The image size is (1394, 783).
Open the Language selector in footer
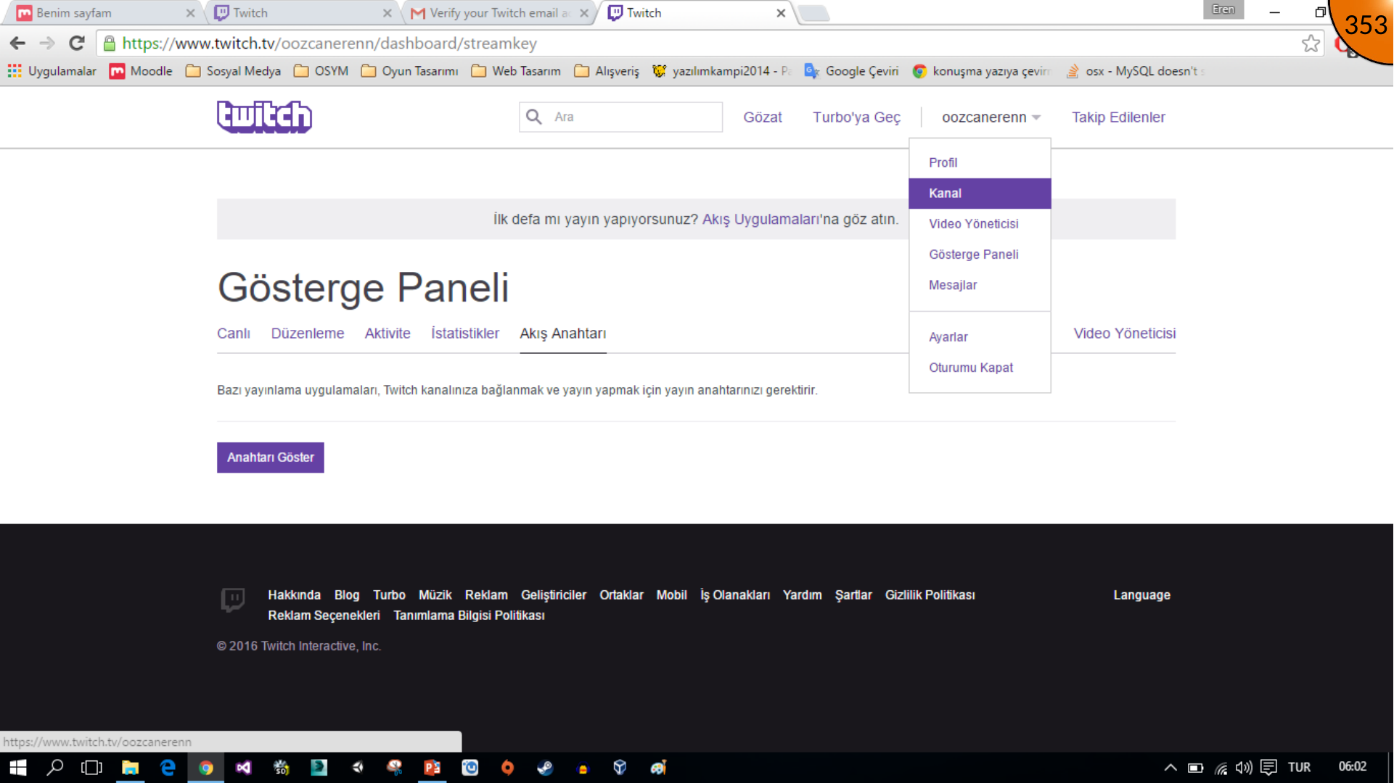coord(1141,595)
